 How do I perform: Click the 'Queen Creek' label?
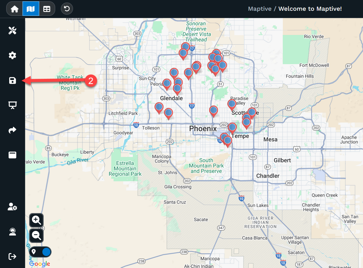click(325, 195)
